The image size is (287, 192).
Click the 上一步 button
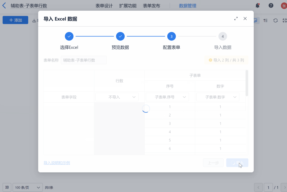point(213,163)
